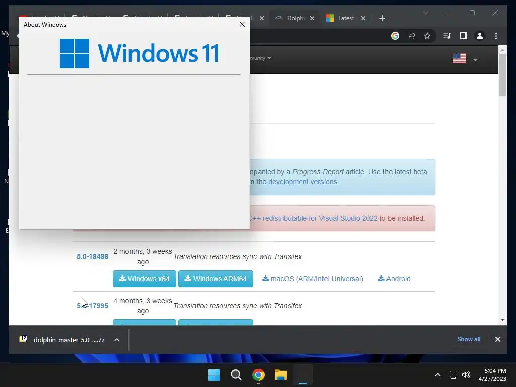Viewport: 516px width, 387px height.
Task: Open Chrome from the taskbar
Action: 259,375
